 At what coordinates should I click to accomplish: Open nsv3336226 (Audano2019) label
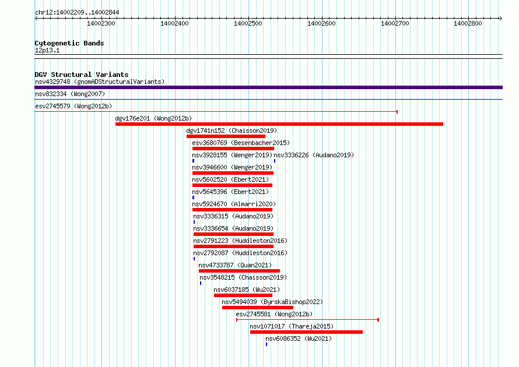314,155
